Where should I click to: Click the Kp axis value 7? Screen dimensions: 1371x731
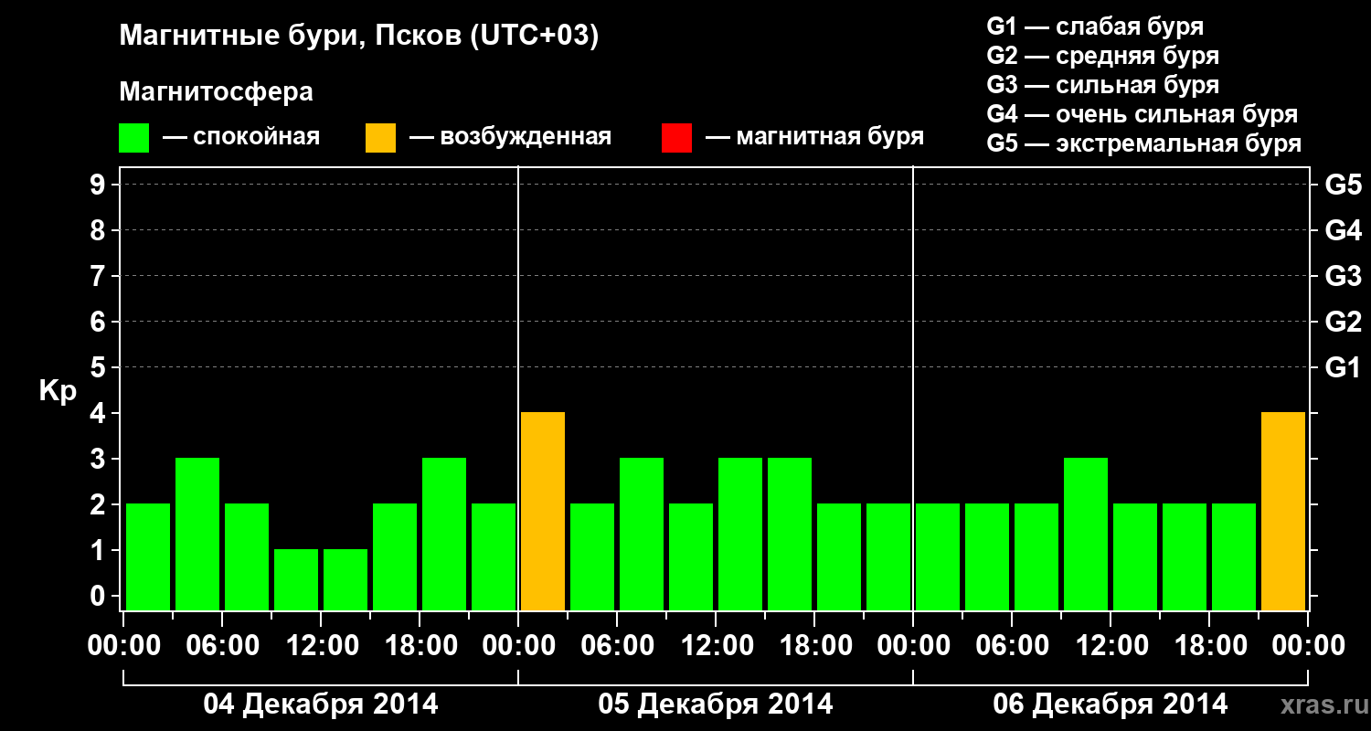(x=100, y=276)
